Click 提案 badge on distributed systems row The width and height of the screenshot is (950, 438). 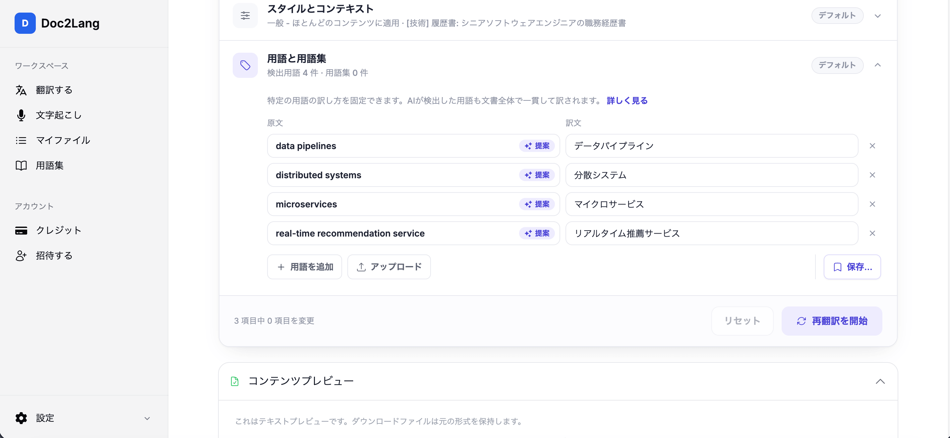(537, 175)
